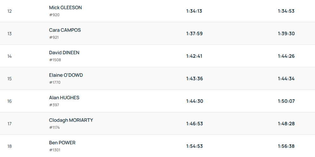Click on Clodagh MORIARTY's name
The width and height of the screenshot is (315, 157).
71,120
